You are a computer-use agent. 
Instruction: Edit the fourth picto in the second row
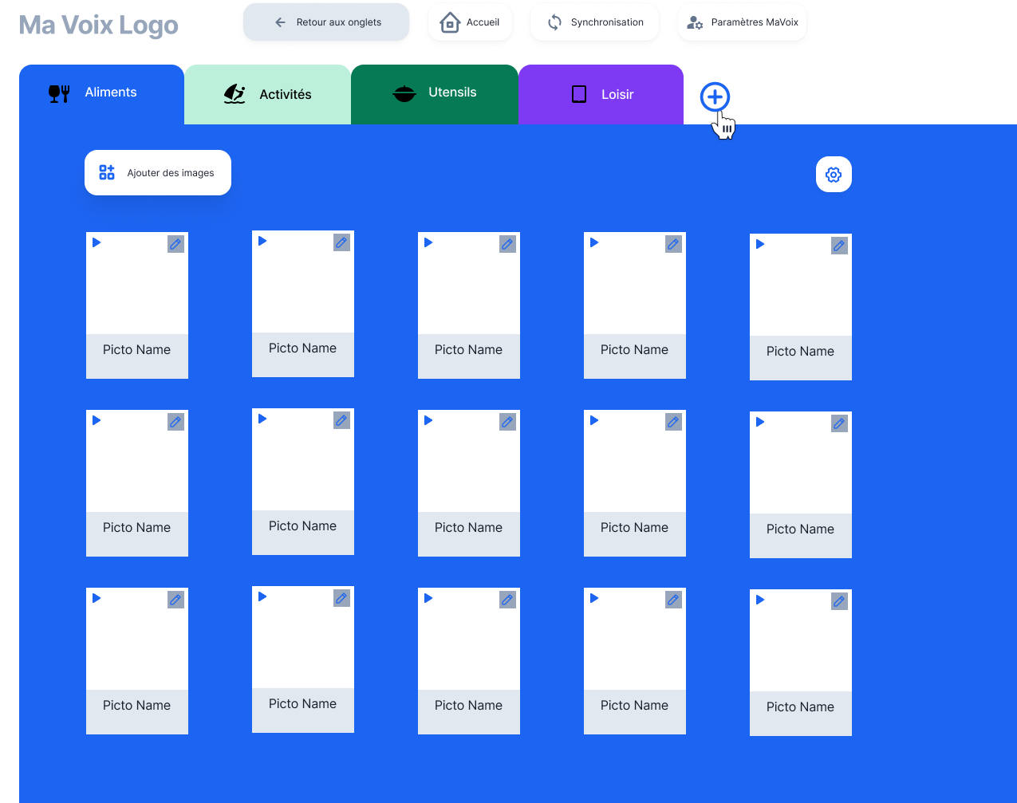pos(674,422)
